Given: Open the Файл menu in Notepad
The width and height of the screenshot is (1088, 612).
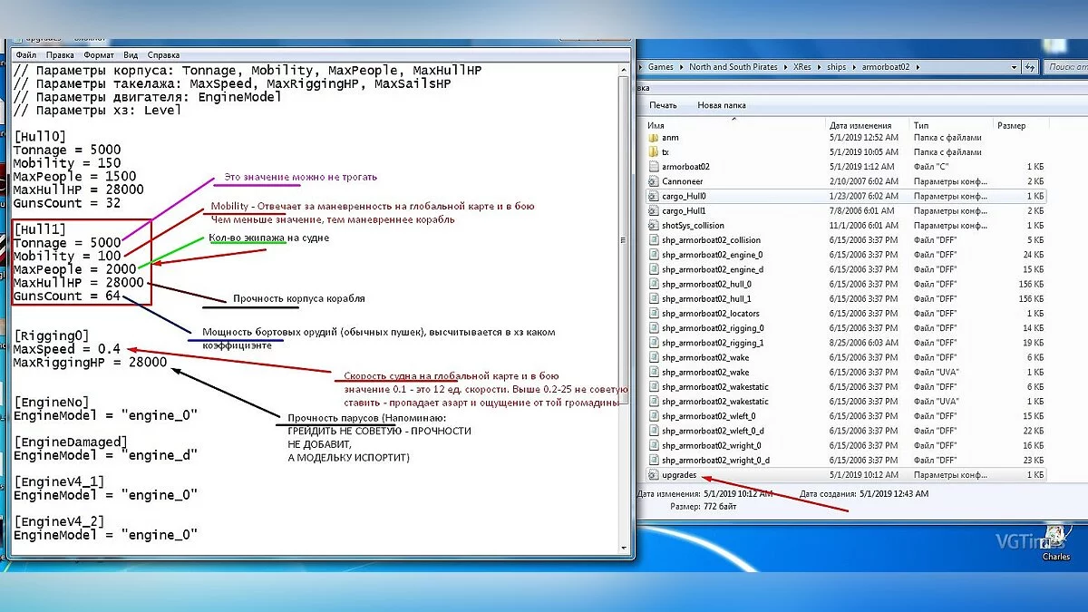Looking at the screenshot, I should (27, 54).
